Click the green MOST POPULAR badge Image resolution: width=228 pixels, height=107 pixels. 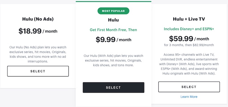click(113, 11)
